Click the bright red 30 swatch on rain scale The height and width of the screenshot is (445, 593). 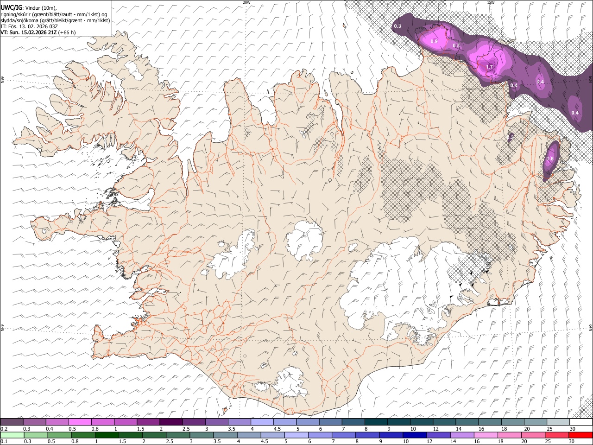(580, 435)
